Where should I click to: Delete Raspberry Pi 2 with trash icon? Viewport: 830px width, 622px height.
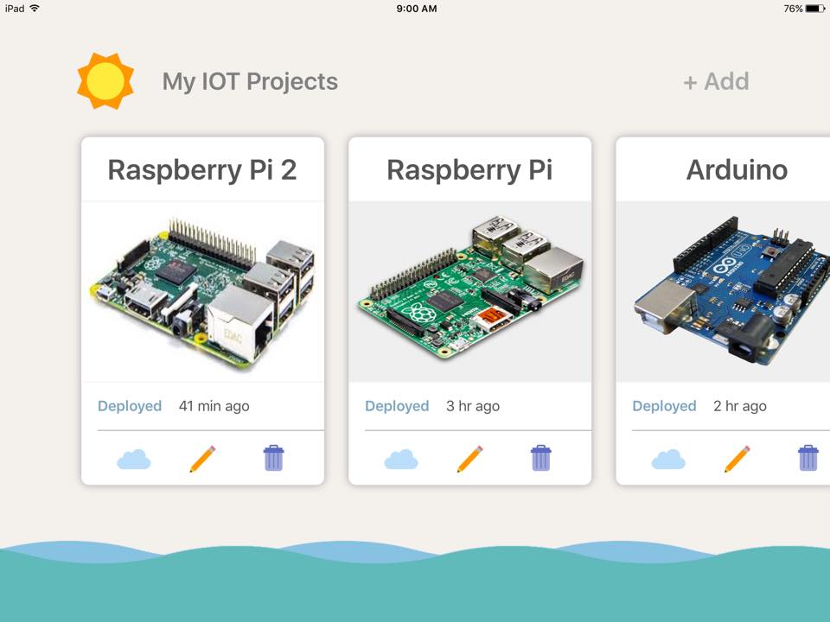click(274, 458)
